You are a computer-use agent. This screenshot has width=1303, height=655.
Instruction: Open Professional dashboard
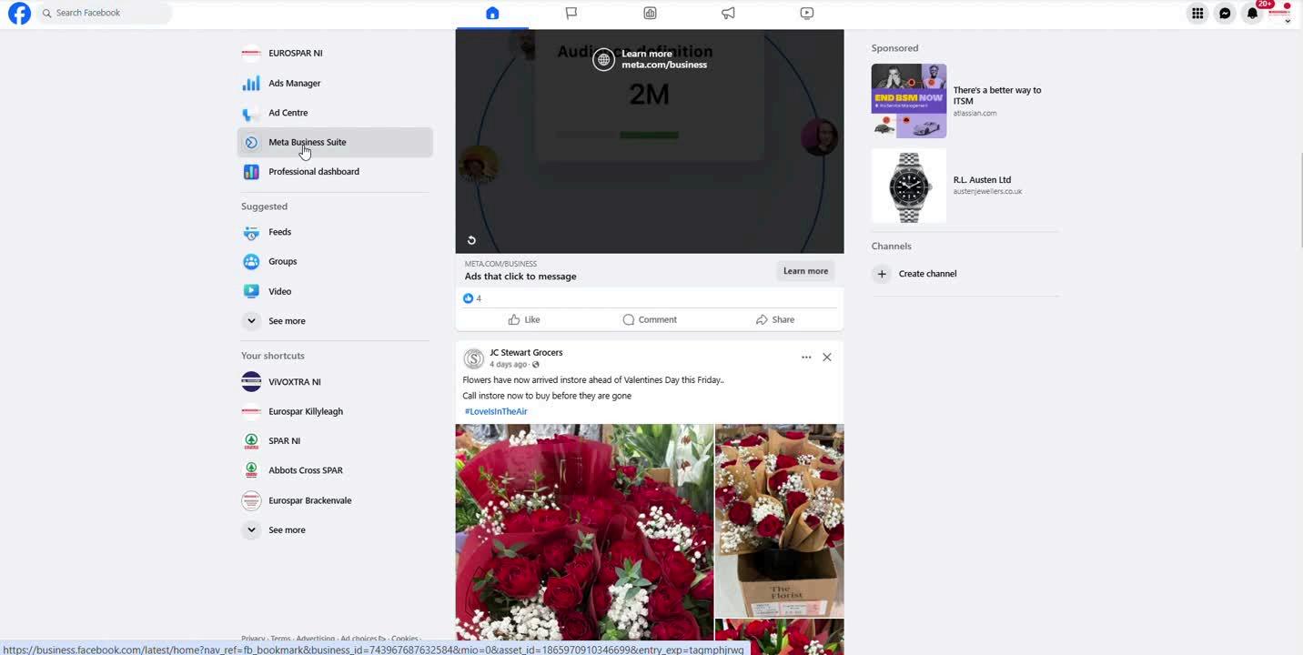[335, 171]
